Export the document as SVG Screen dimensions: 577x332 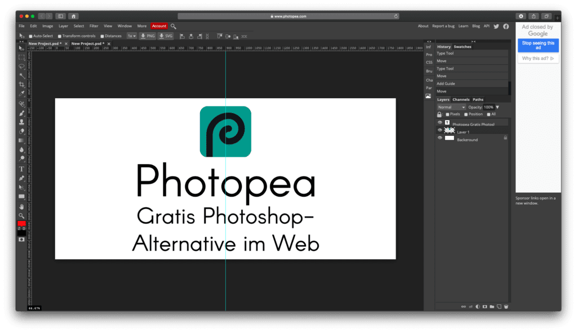point(167,36)
